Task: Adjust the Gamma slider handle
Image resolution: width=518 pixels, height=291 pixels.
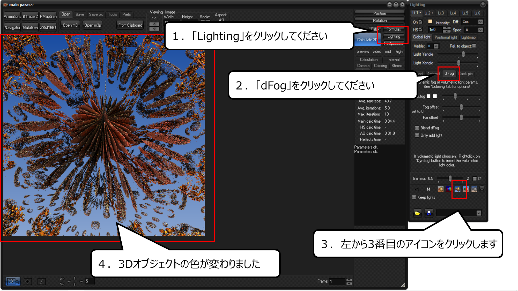Action: (450, 178)
